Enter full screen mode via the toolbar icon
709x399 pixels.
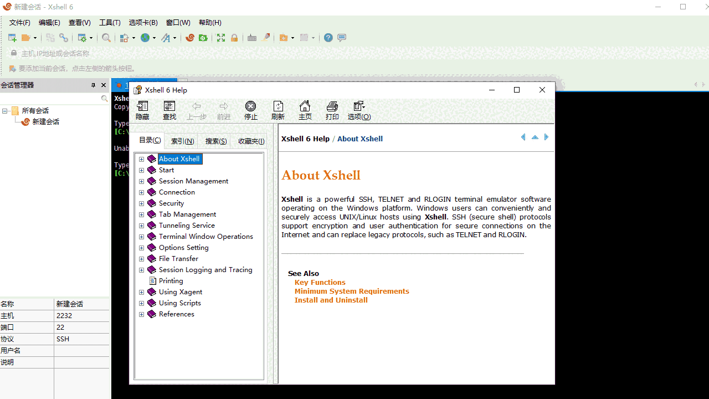220,37
